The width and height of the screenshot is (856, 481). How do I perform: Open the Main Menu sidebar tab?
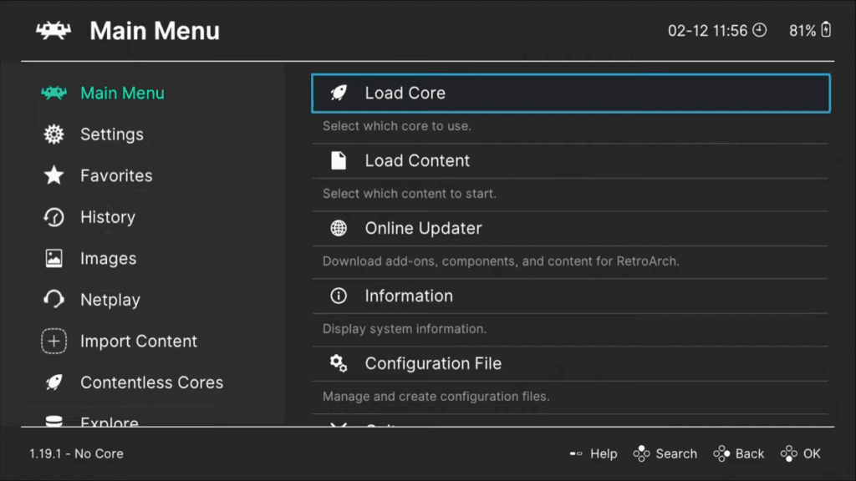(x=122, y=94)
